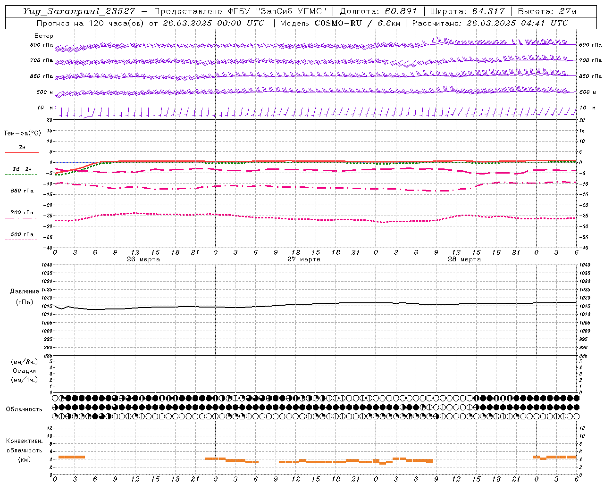Click the 1040 value on left pressure axis

[x=47, y=265]
